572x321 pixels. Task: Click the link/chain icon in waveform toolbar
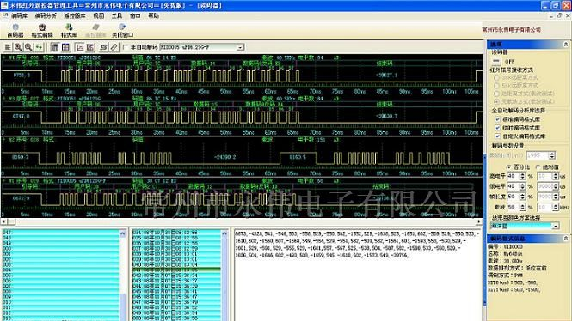103,47
